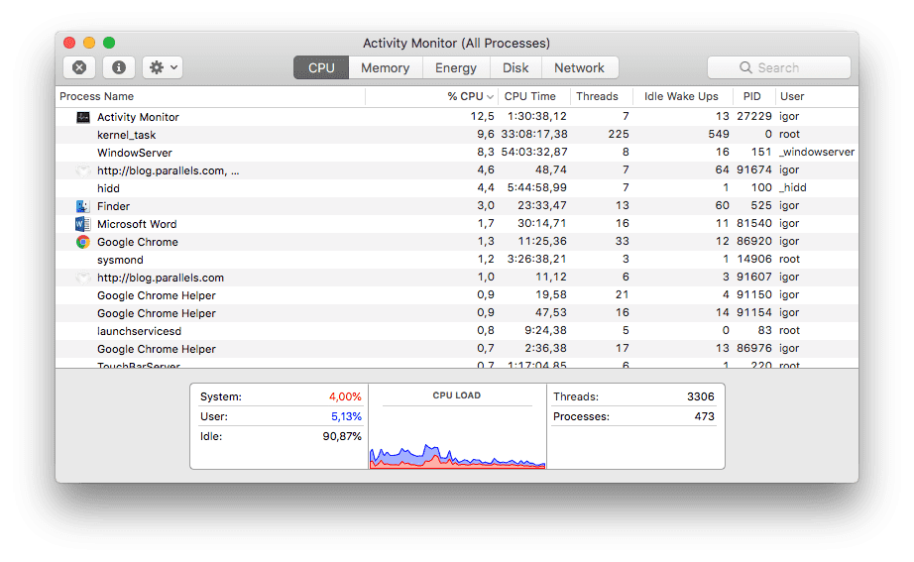This screenshot has height=562, width=914.
Task: Select the Google Chrome process icon
Action: coord(83,242)
